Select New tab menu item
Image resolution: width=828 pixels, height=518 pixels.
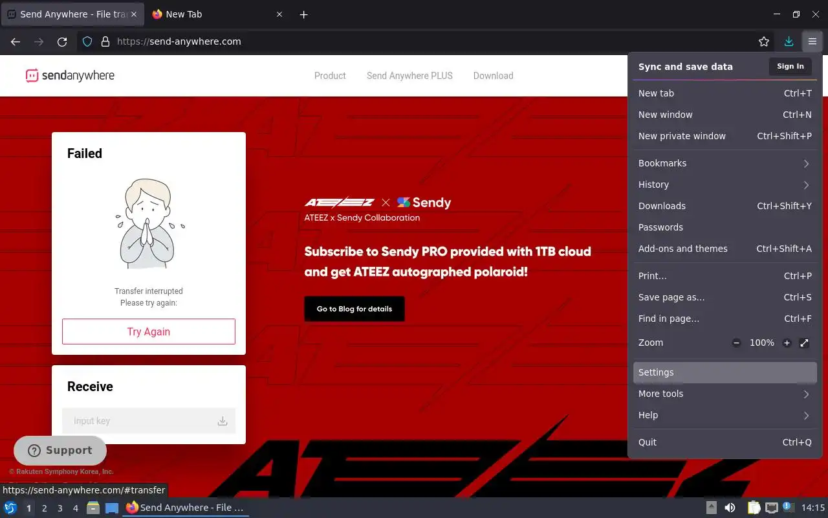(x=725, y=93)
